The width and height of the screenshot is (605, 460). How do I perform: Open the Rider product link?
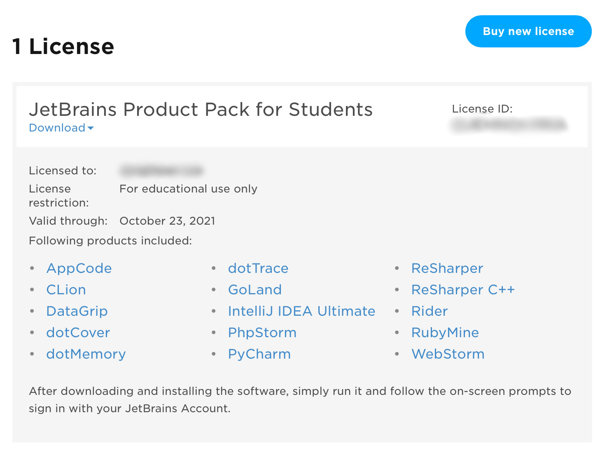click(430, 311)
